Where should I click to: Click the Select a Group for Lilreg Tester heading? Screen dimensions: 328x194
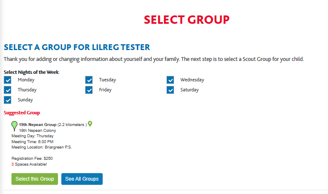(77, 47)
